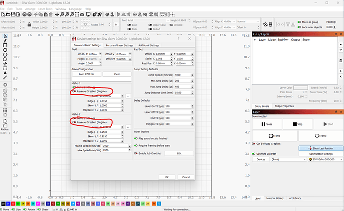Click the Delete trash can toolbar icon
The width and height of the screenshot is (344, 211).
click(51, 14)
